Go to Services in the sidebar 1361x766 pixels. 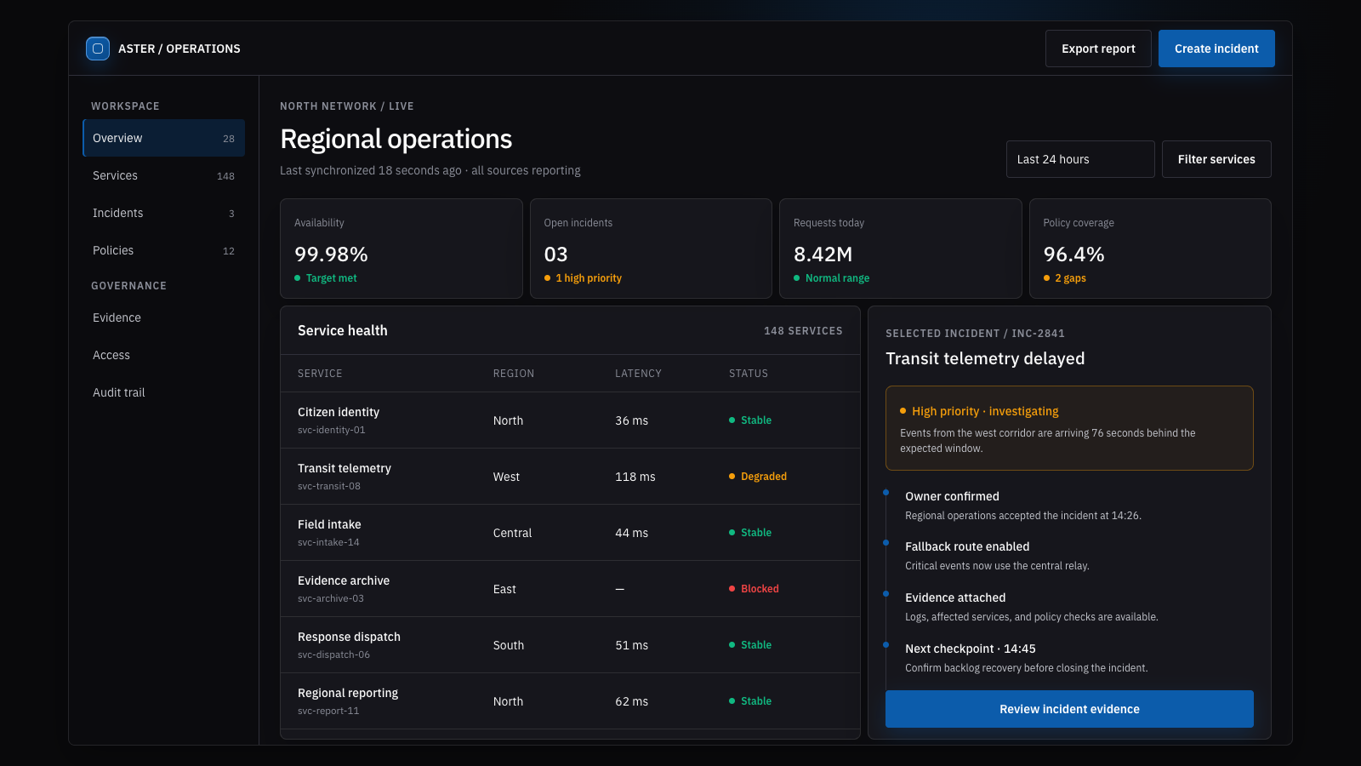click(x=163, y=175)
